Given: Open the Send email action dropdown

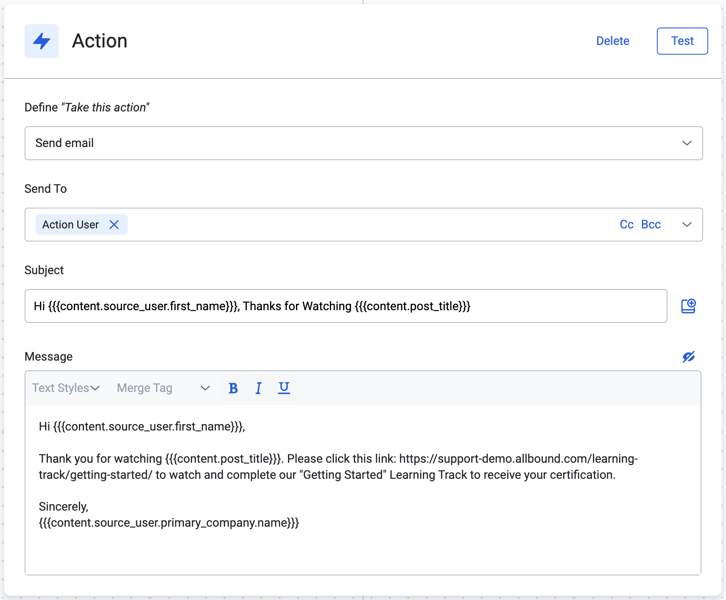Looking at the screenshot, I should point(363,143).
